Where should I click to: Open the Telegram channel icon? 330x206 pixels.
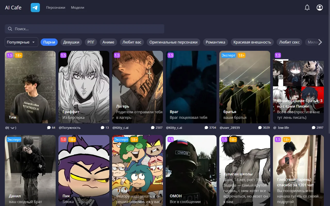35,7
